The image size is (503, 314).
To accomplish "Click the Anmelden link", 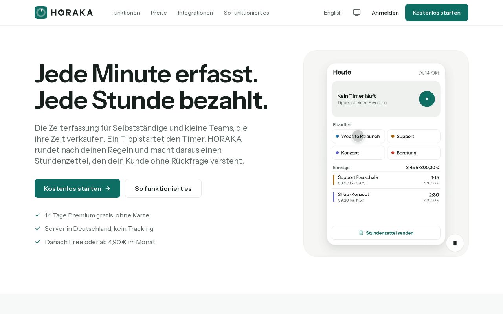I will (385, 13).
